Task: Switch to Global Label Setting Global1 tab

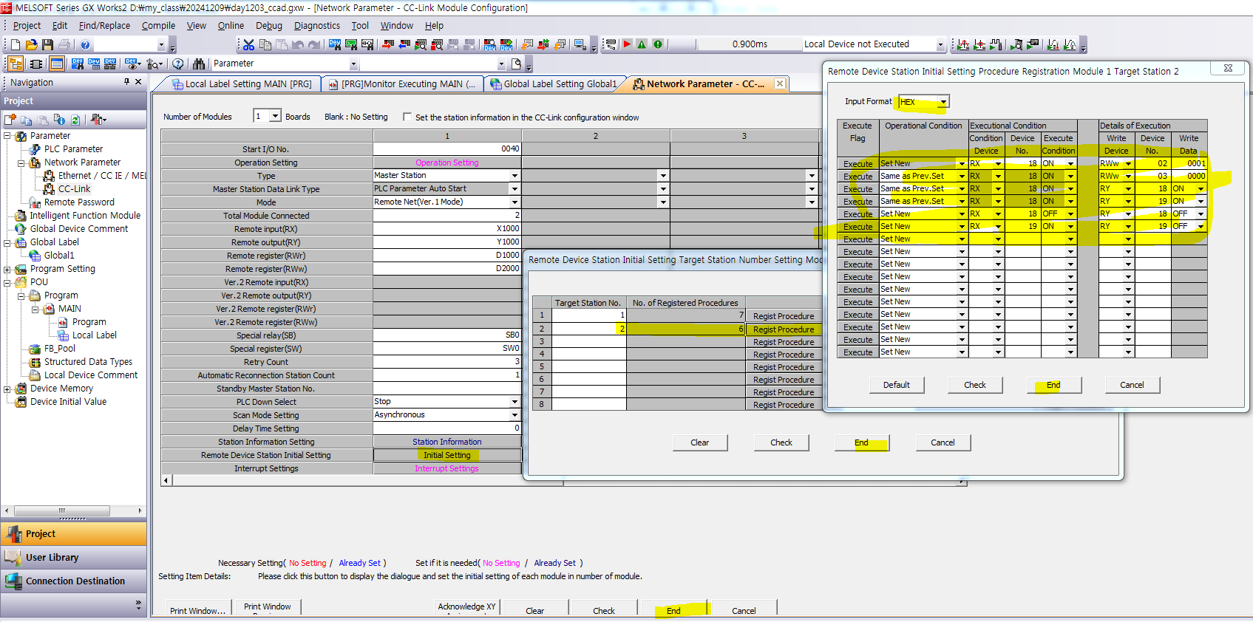Action: coord(553,84)
